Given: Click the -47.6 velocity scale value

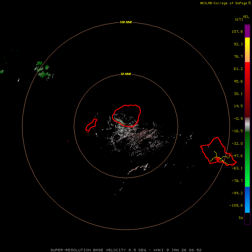Looking at the screenshot, I should pos(237,156).
